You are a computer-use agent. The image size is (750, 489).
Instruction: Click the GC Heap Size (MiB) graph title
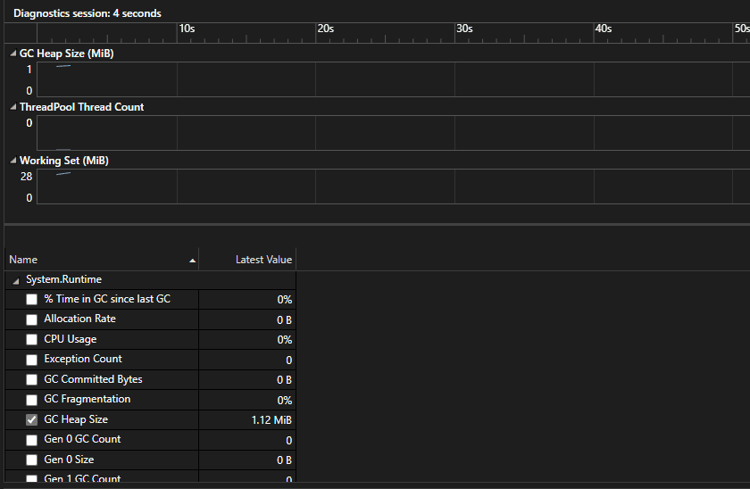pyautogui.click(x=66, y=54)
